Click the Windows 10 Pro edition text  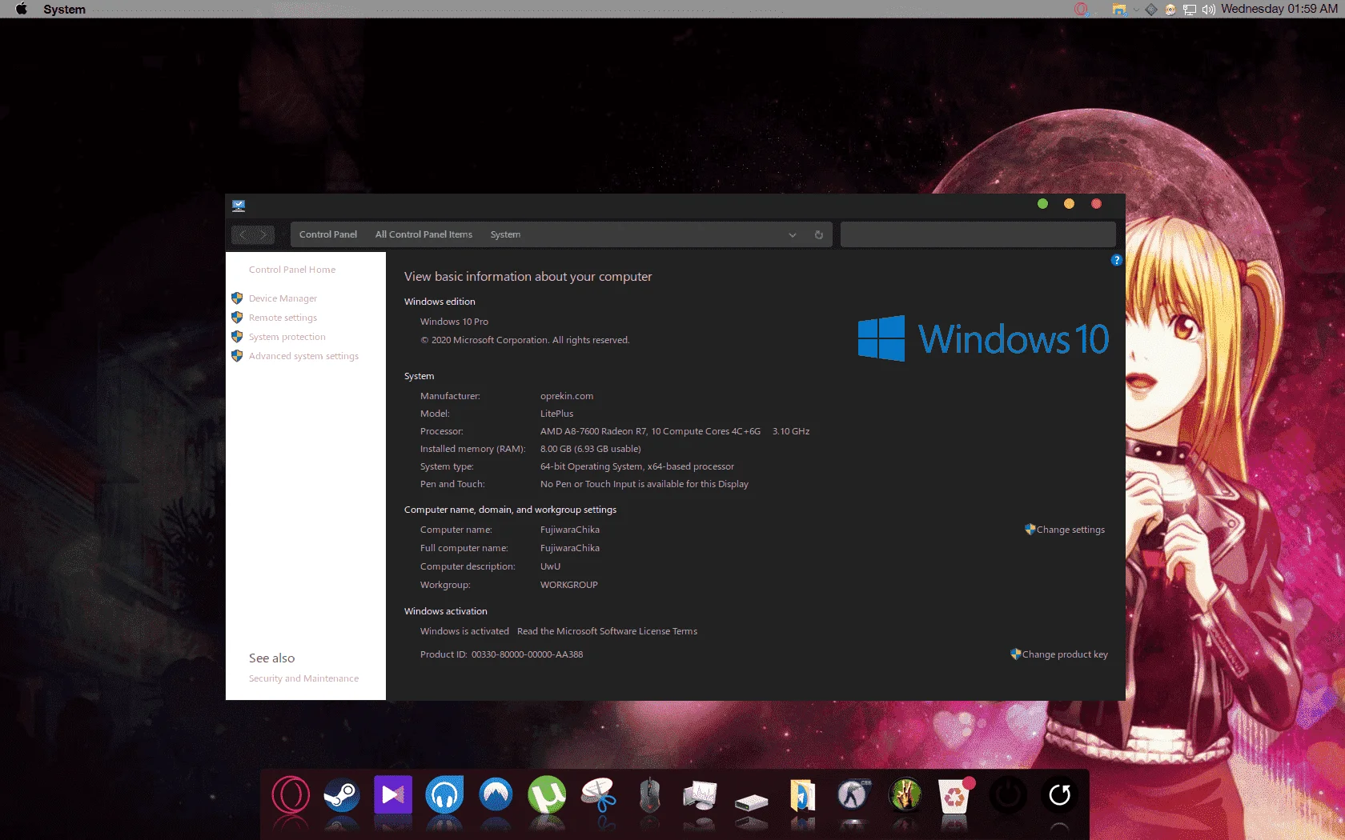point(454,322)
